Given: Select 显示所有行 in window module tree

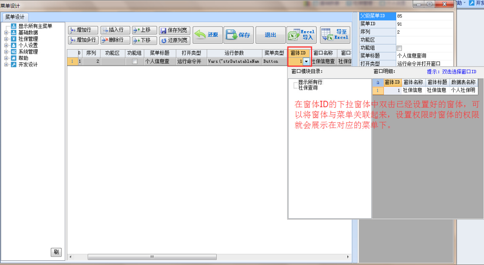Looking at the screenshot, I should click(x=310, y=82).
